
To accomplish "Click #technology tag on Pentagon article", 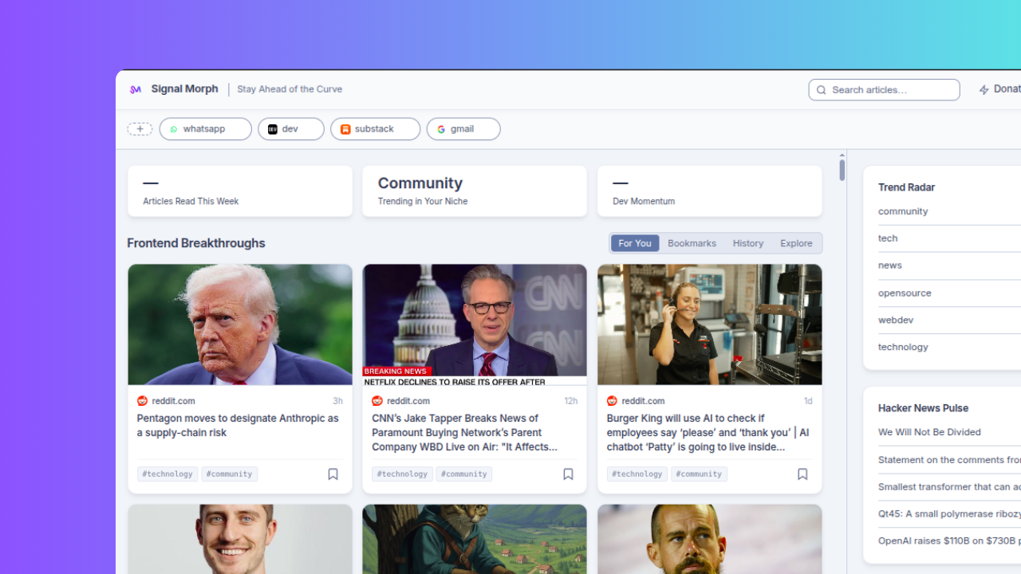I will (x=168, y=474).
